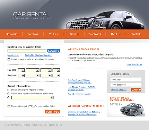Viewport: 149px width, 130px height.
Task: Click the blue SEARCH button
Action: click(x=53, y=51)
